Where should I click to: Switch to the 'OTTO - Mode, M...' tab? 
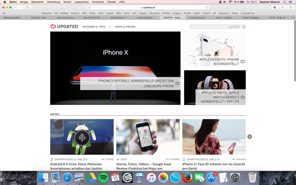tap(279, 18)
